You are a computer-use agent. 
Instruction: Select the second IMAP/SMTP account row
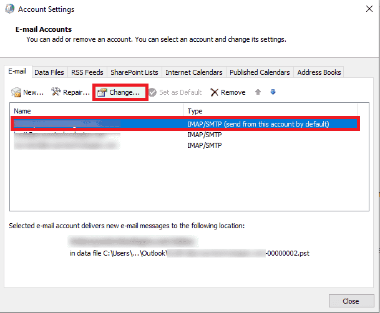pos(185,135)
